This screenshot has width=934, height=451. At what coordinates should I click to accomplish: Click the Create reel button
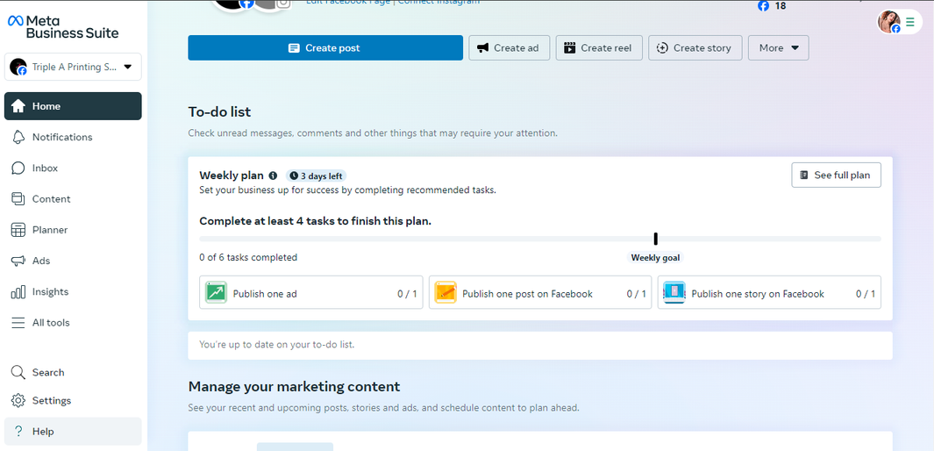(599, 47)
